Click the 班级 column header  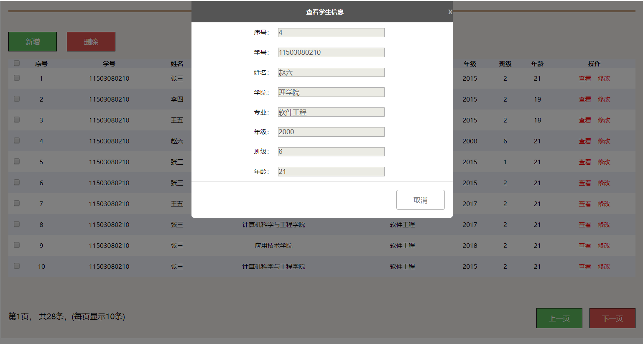[505, 64]
